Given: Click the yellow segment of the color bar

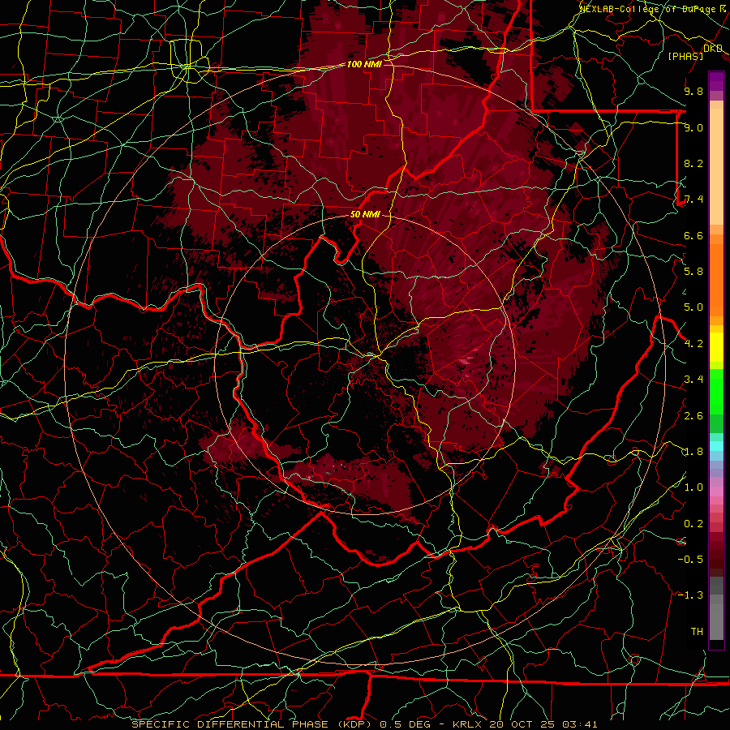Looking at the screenshot, I should [x=716, y=347].
